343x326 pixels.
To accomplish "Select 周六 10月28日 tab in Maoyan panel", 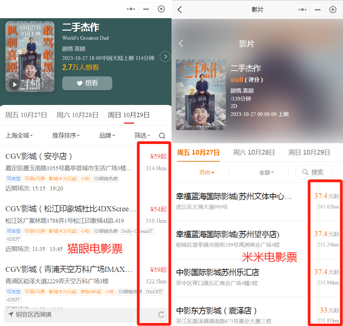I will click(77, 115).
